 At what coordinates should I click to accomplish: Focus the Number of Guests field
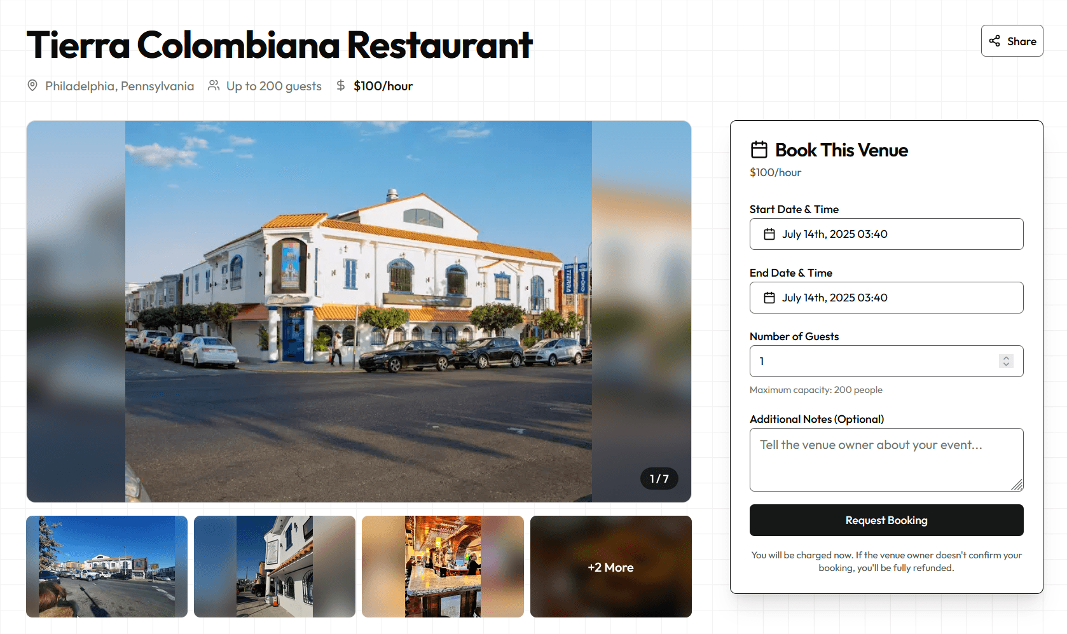(x=886, y=361)
